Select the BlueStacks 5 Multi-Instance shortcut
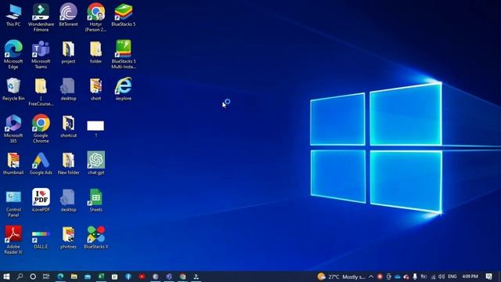 tap(124, 54)
